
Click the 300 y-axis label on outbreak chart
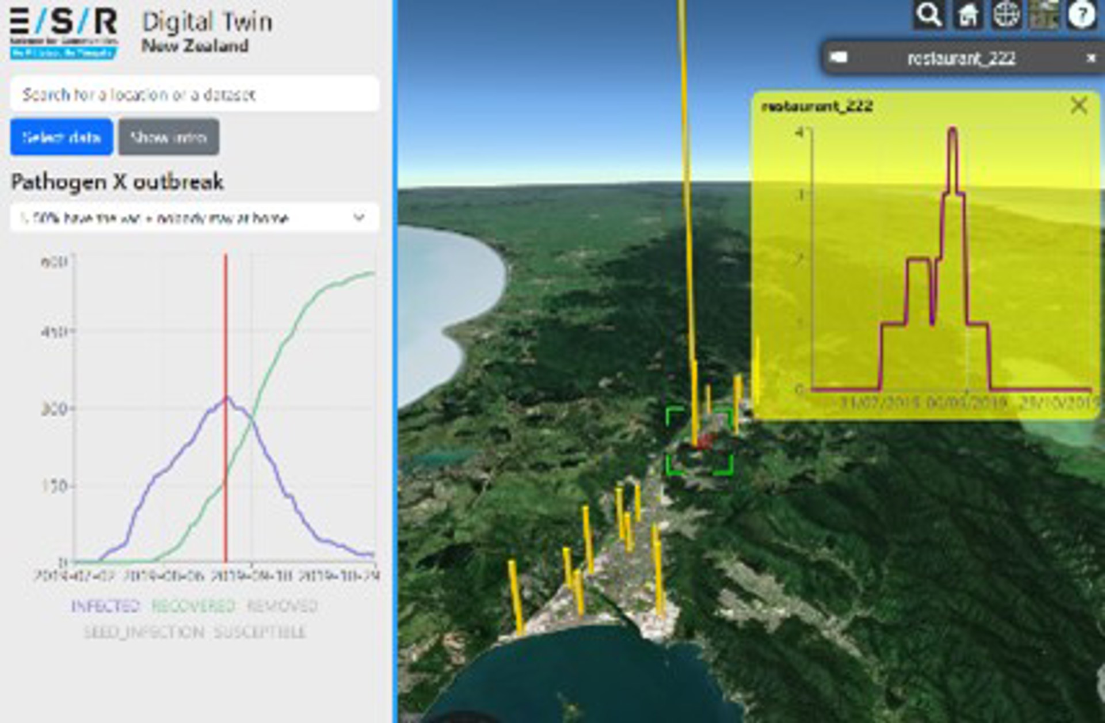[54, 409]
